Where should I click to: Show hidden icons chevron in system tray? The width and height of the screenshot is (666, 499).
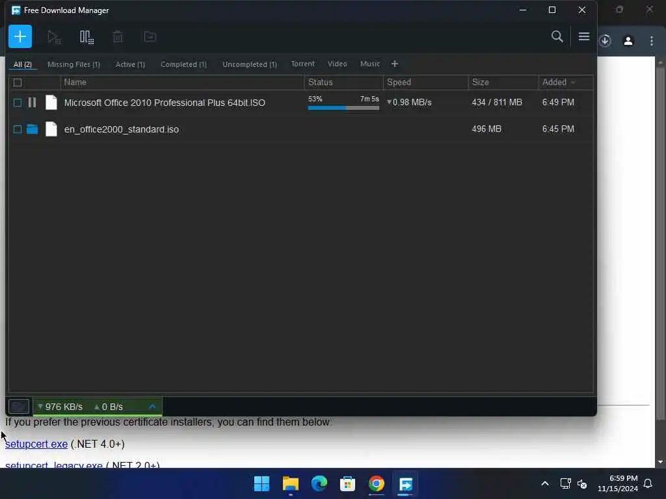point(545,483)
